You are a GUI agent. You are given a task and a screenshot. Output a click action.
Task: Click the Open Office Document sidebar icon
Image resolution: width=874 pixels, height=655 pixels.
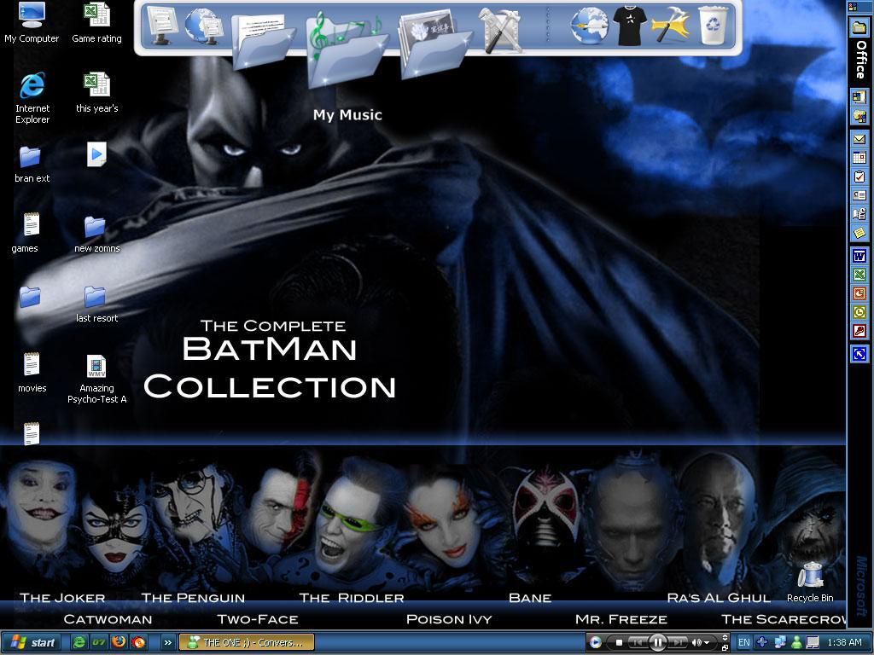tap(859, 116)
